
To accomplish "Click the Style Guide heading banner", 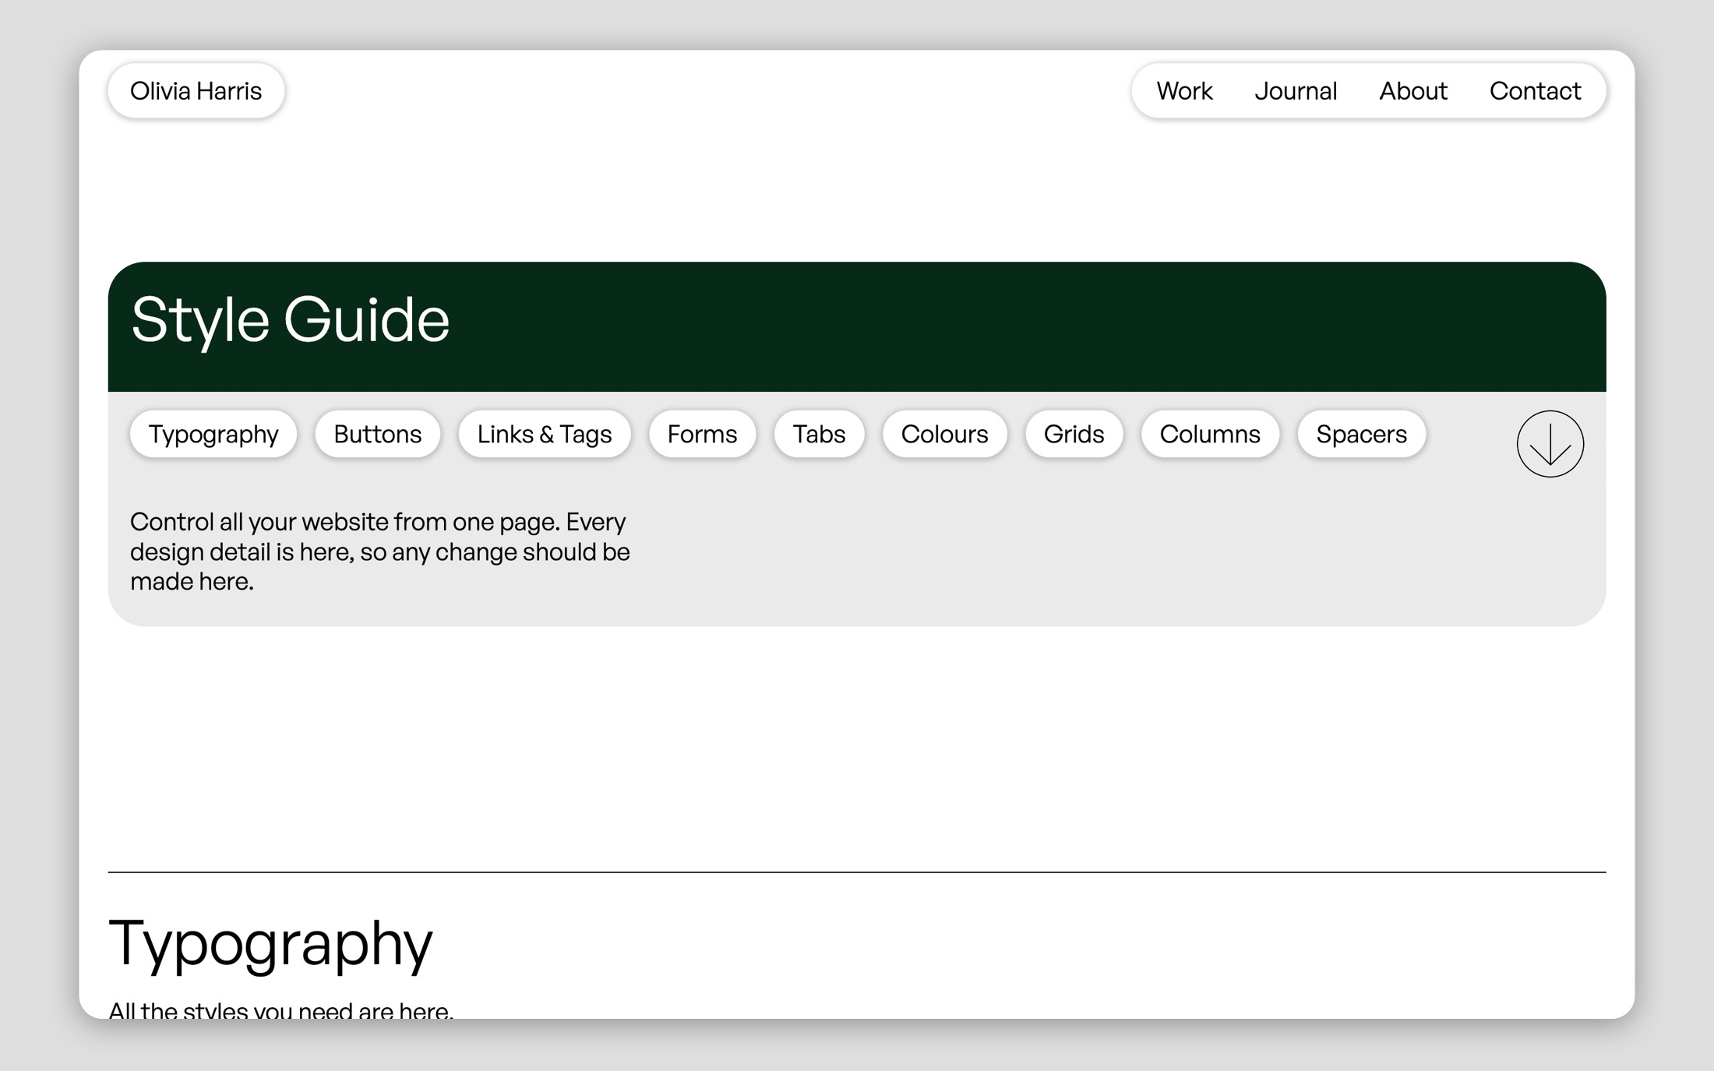I will coord(291,319).
